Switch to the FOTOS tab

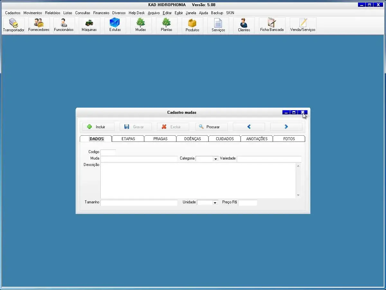point(289,139)
